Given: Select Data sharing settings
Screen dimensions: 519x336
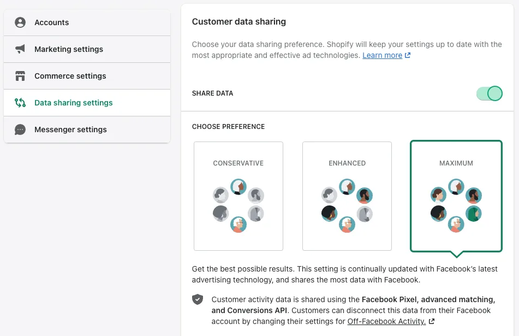Looking at the screenshot, I should pyautogui.click(x=87, y=103).
